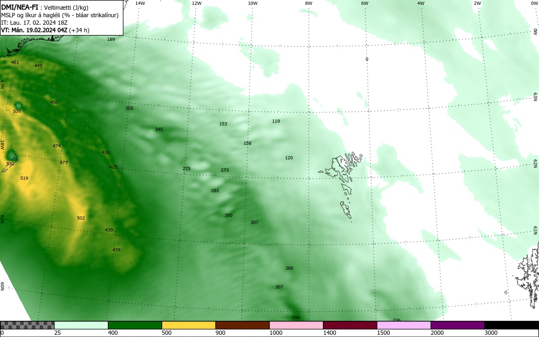
Task: Click the map value 153
Action: [x=223, y=124]
